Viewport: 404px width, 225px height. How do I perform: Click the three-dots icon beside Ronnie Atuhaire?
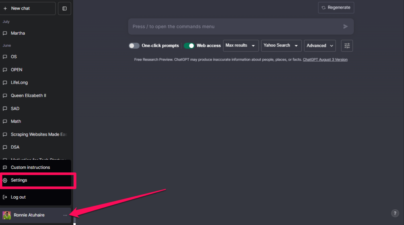65,215
